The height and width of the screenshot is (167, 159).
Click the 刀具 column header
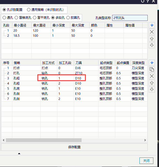(x=86, y=63)
